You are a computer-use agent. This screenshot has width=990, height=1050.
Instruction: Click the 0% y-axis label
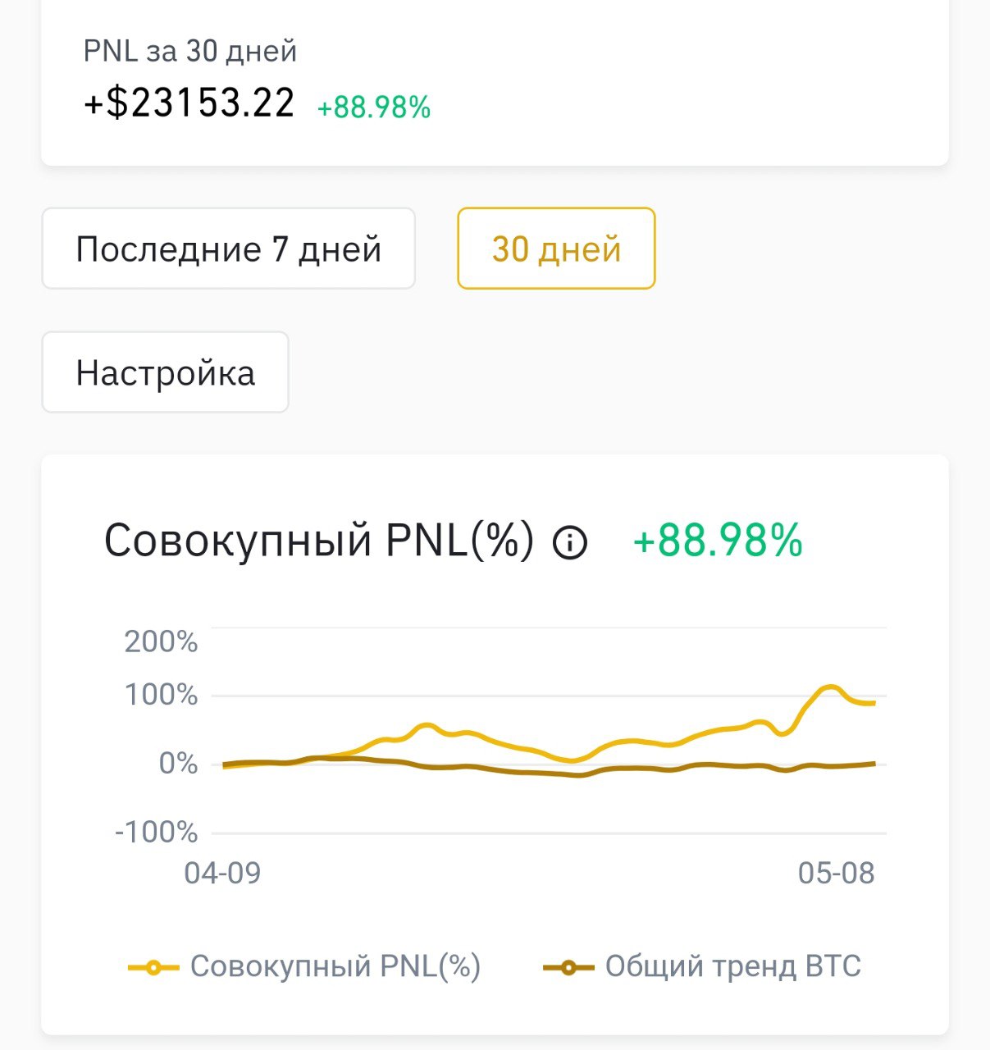[x=178, y=764]
